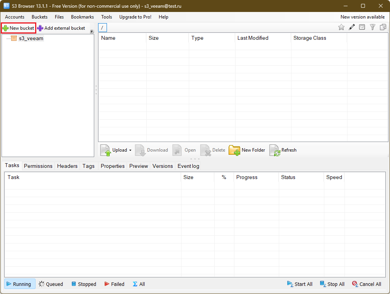The width and height of the screenshot is (390, 294).
Task: Switch to the Properties tab
Action: point(112,166)
